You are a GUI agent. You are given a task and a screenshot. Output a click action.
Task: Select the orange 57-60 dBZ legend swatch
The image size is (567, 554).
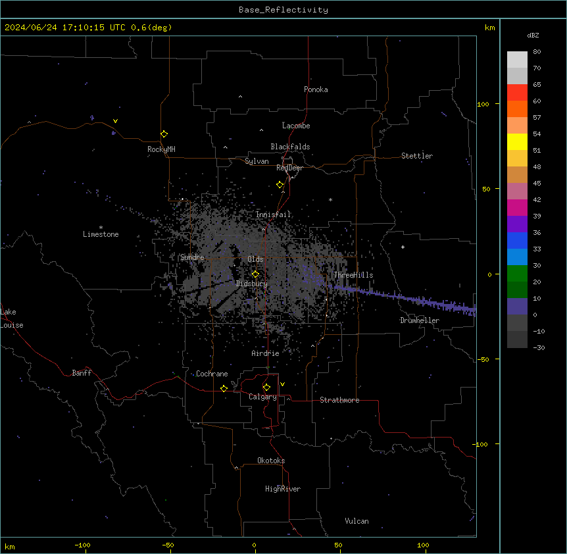[x=517, y=109]
